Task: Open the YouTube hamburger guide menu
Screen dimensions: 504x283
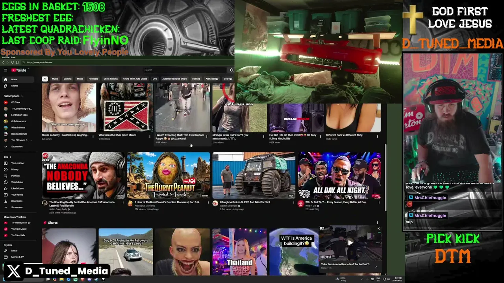Action: pyautogui.click(x=6, y=70)
